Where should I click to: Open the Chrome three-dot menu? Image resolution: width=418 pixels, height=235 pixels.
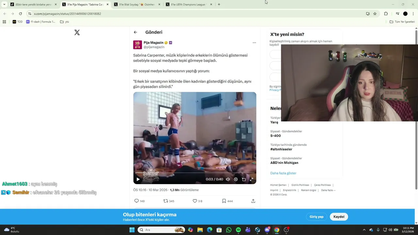coord(413,14)
